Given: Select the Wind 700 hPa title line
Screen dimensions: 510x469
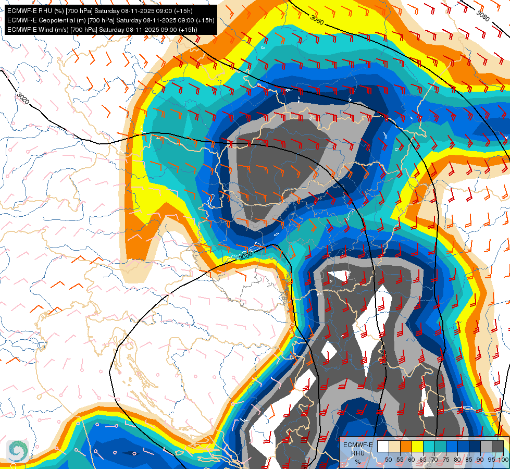Looking at the screenshot, I should pos(102,30).
